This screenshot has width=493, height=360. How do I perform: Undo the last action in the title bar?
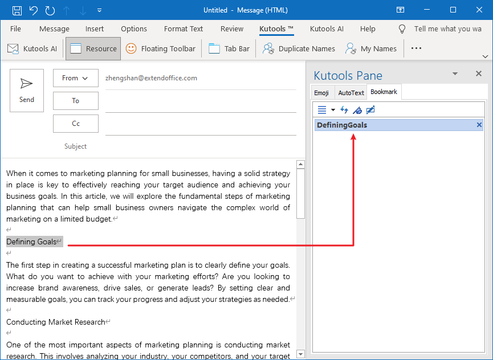33,10
